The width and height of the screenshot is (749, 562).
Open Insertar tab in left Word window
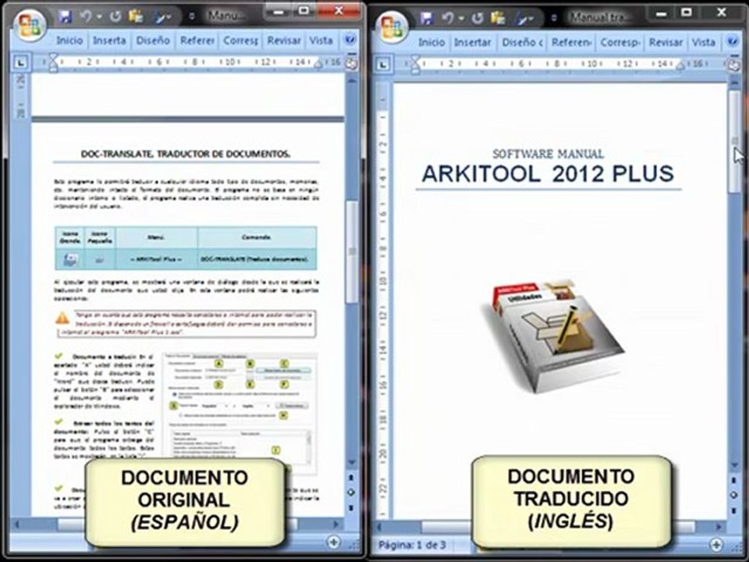109,41
